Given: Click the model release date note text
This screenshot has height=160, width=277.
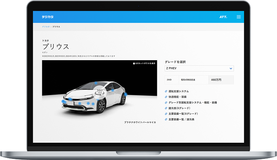Looking at the screenshot, I should click(x=79, y=56).
